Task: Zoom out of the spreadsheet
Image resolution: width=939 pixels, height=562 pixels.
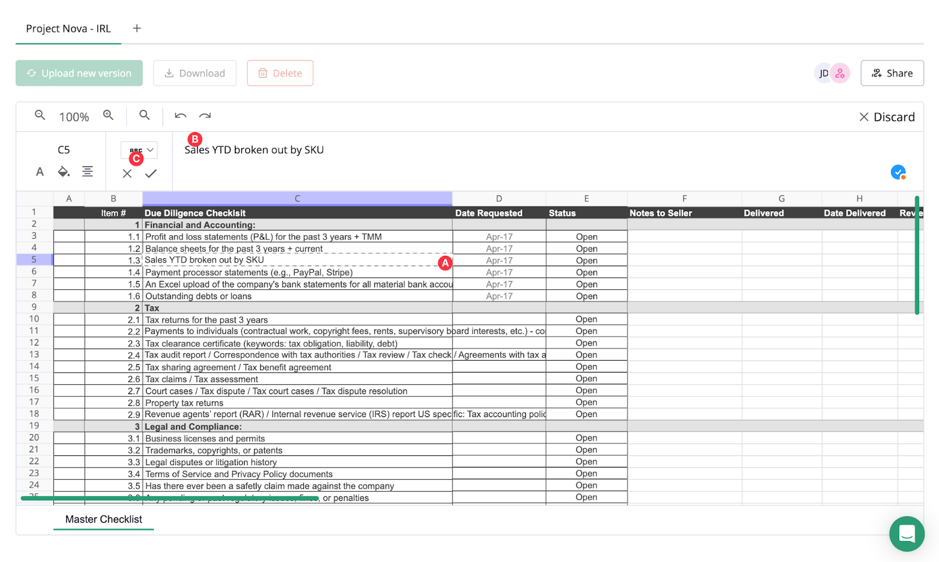Action: (40, 116)
